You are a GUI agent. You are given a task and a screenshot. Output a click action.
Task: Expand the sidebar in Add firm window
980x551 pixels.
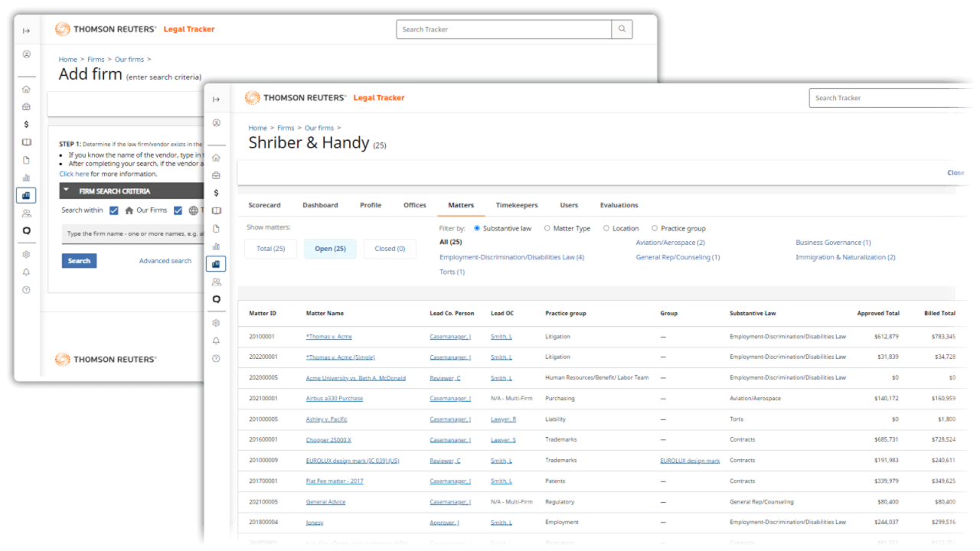(26, 31)
